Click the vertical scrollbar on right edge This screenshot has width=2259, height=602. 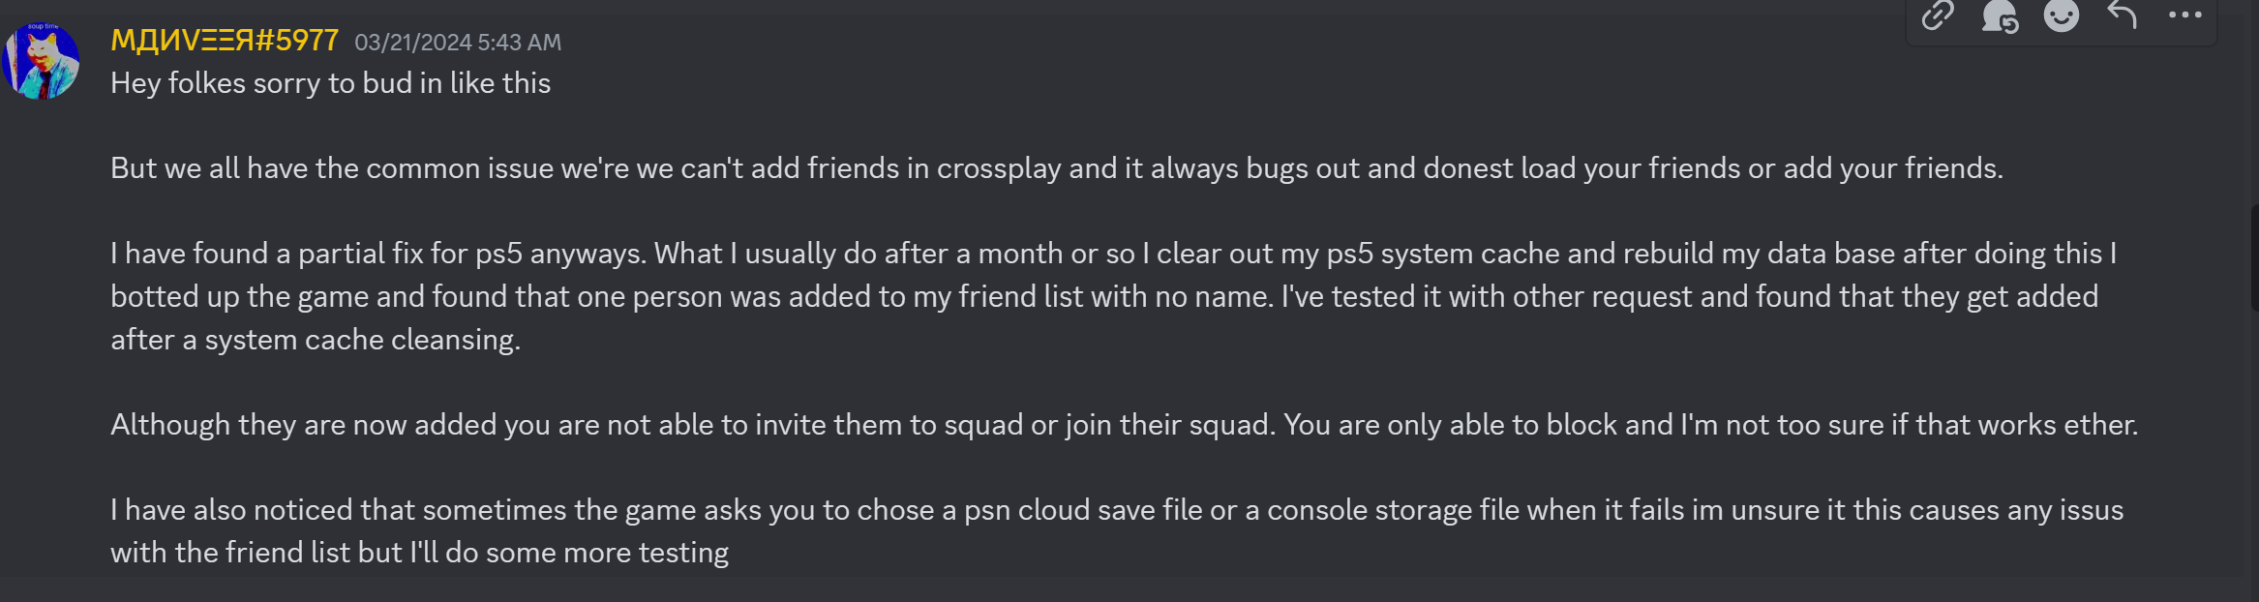point(2254,257)
